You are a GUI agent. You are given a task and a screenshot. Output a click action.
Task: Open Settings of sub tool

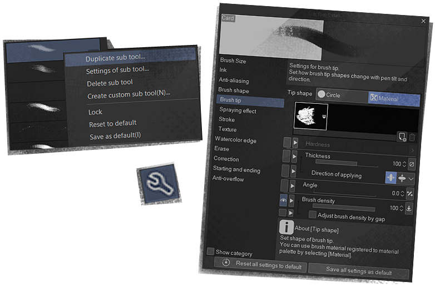117,70
